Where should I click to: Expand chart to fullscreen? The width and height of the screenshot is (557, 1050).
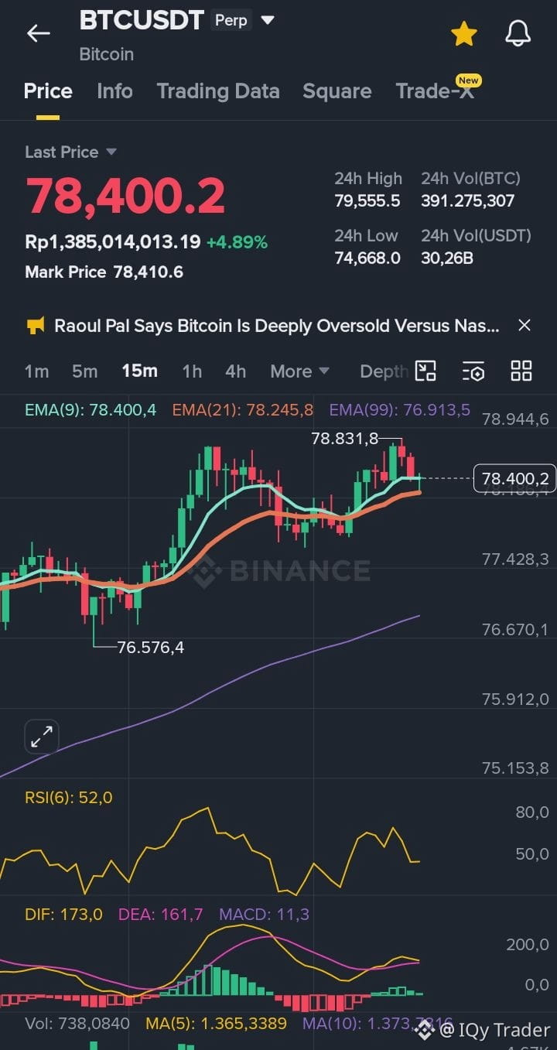point(42,736)
